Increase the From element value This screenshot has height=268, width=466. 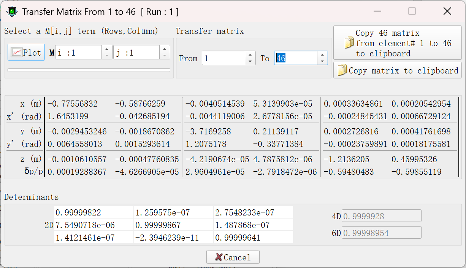pos(250,55)
